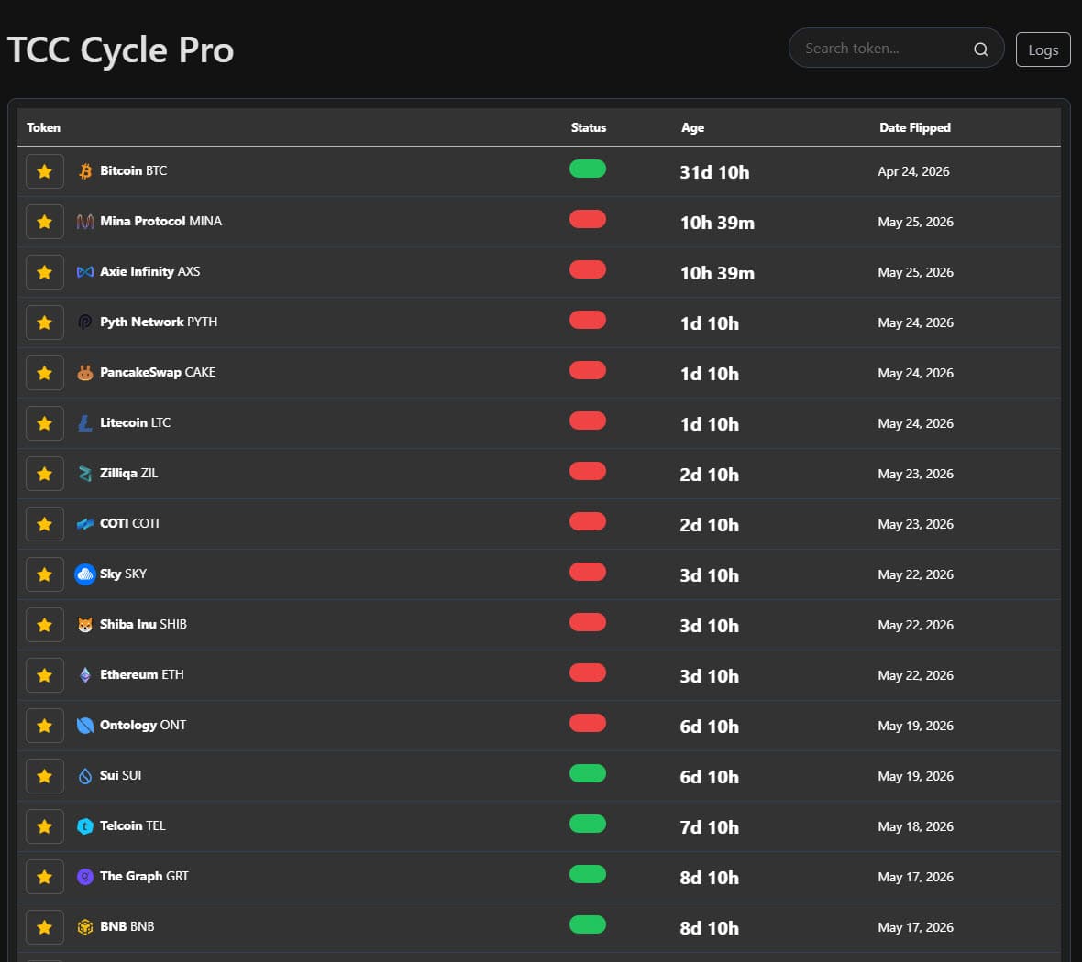The height and width of the screenshot is (962, 1082).
Task: Click the Litecoin logo icon
Action: pyautogui.click(x=85, y=422)
